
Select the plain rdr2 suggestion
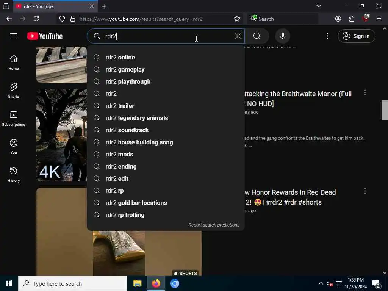[166, 94]
